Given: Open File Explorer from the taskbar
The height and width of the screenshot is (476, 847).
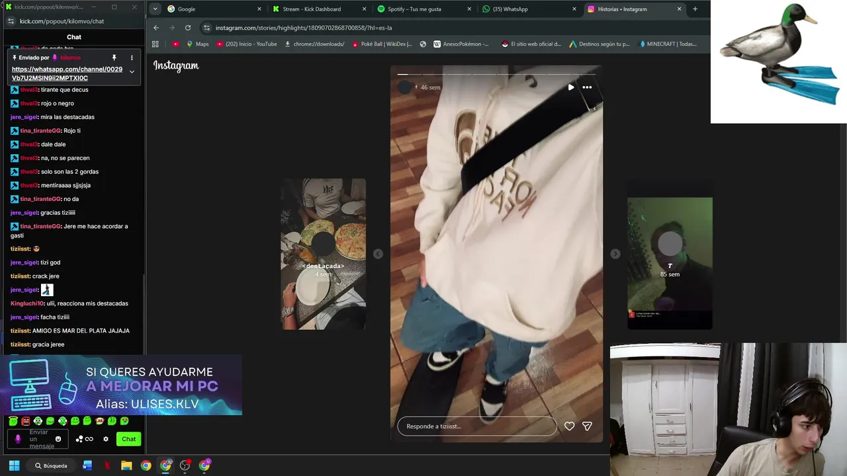Looking at the screenshot, I should pyautogui.click(x=126, y=465).
